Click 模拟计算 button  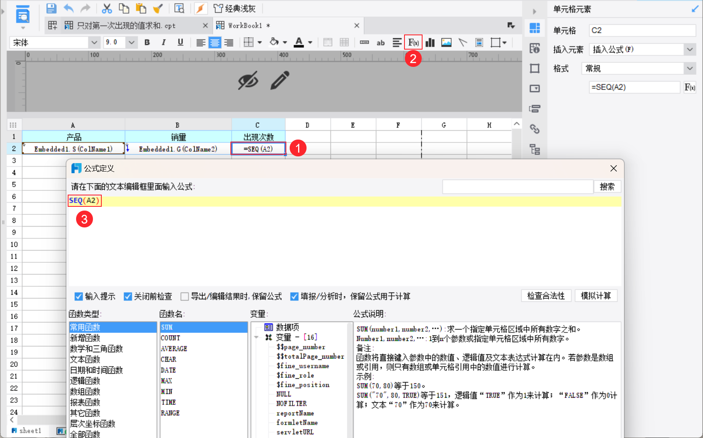click(x=596, y=296)
